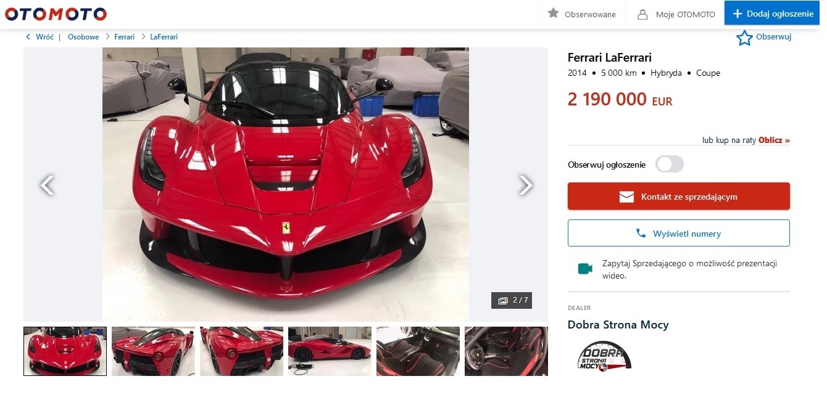Open the LaFerrari breadcrumb
Image resolution: width=827 pixels, height=400 pixels.
[x=164, y=37]
